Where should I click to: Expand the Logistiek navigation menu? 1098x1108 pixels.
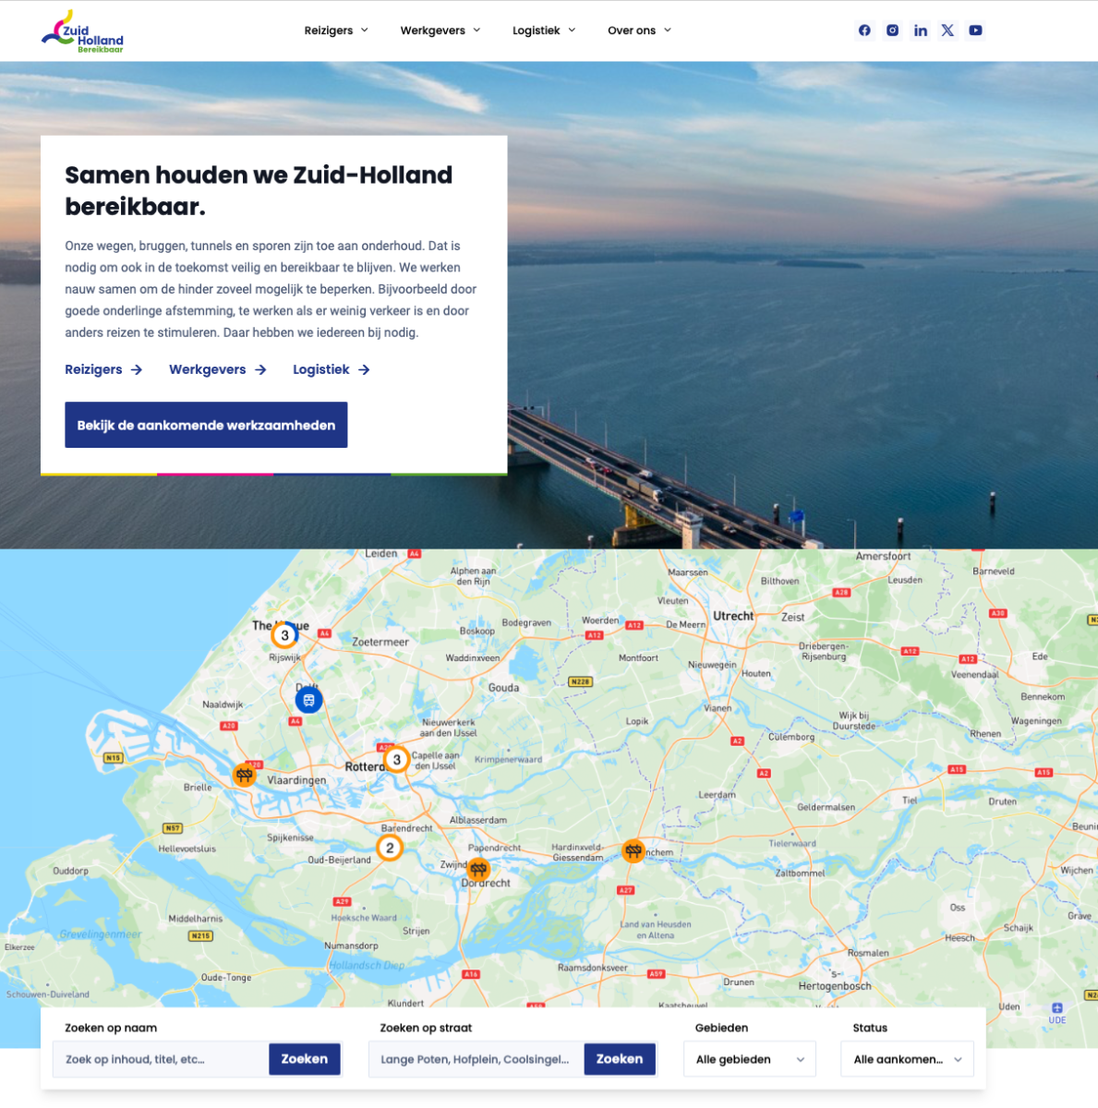(544, 30)
